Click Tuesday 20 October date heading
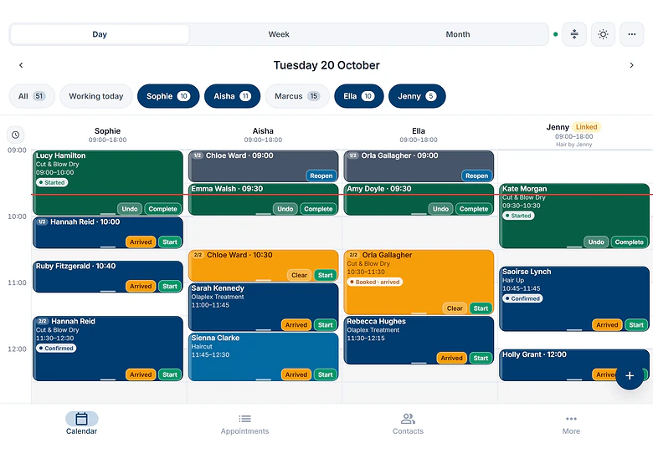 coord(326,65)
